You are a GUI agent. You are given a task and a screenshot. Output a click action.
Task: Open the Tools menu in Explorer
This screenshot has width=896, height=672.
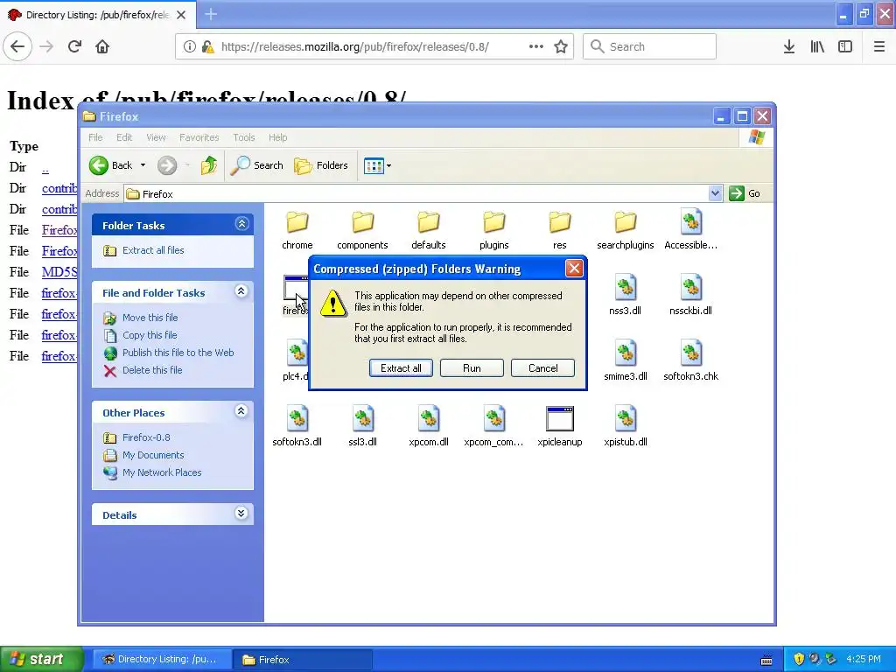244,137
